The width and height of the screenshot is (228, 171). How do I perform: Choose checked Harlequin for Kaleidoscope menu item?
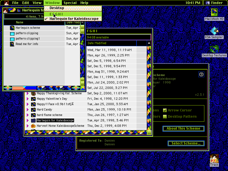(x=73, y=19)
